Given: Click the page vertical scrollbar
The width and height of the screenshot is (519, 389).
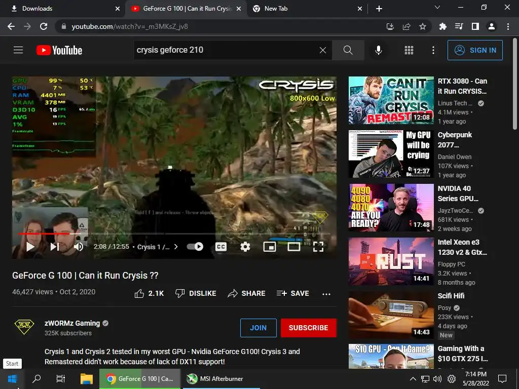Looking at the screenshot, I should click(x=515, y=85).
